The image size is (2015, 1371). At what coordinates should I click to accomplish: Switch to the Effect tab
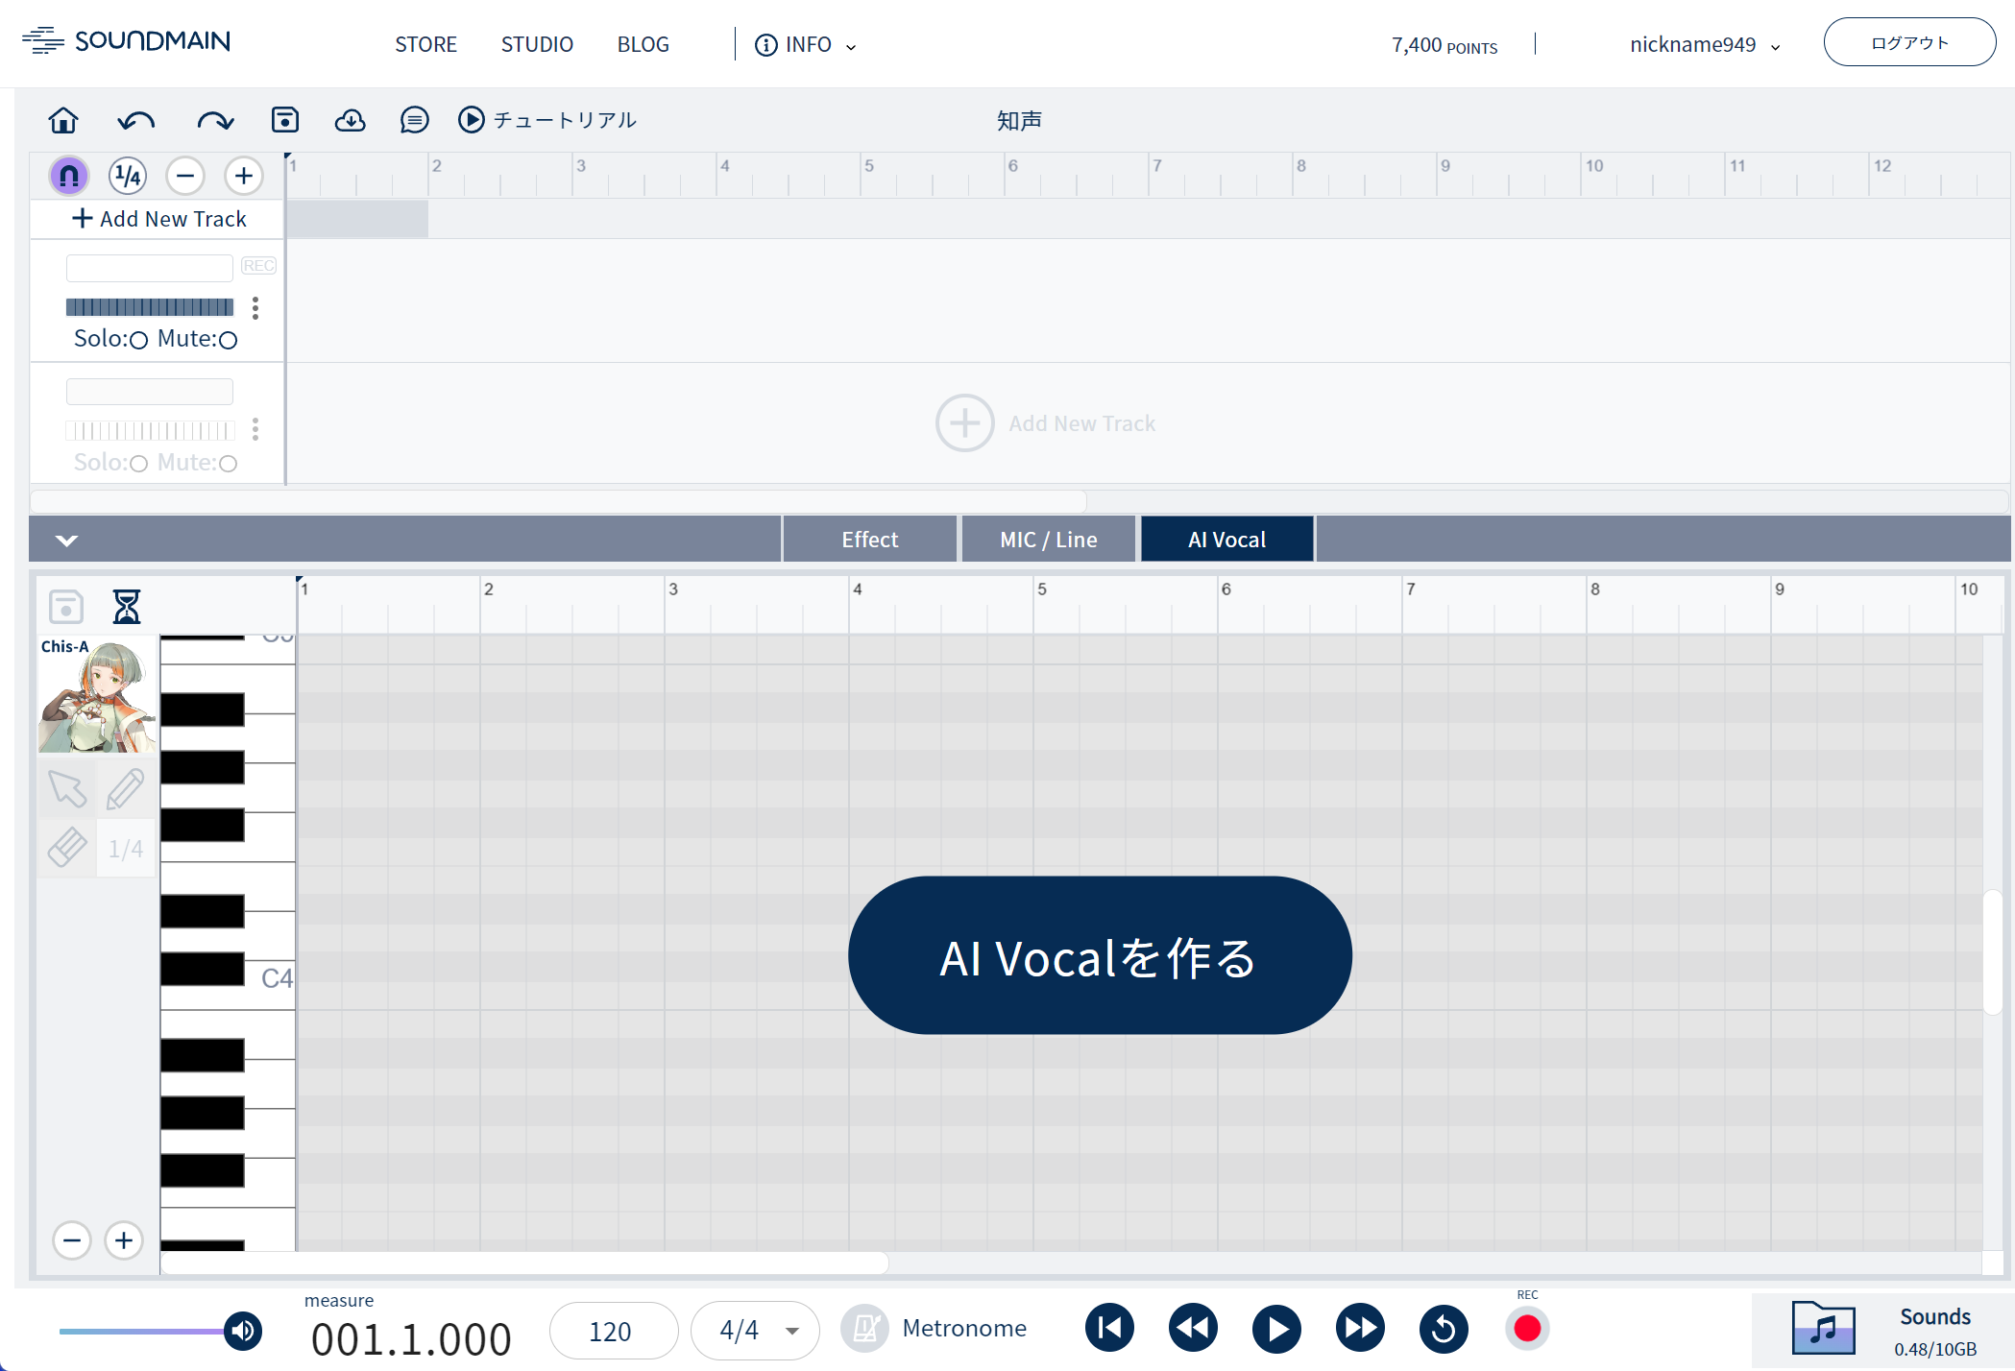tap(869, 540)
